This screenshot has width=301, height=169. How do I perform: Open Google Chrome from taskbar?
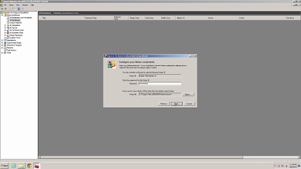29,166
